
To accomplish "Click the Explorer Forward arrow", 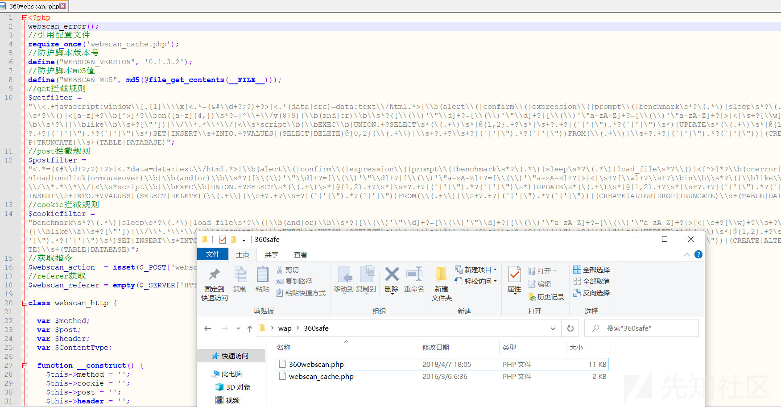I will [x=225, y=328].
